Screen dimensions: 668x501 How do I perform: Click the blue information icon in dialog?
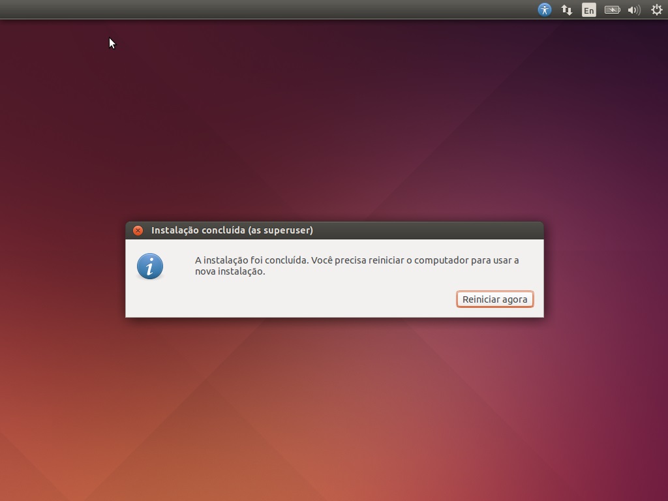(x=150, y=266)
